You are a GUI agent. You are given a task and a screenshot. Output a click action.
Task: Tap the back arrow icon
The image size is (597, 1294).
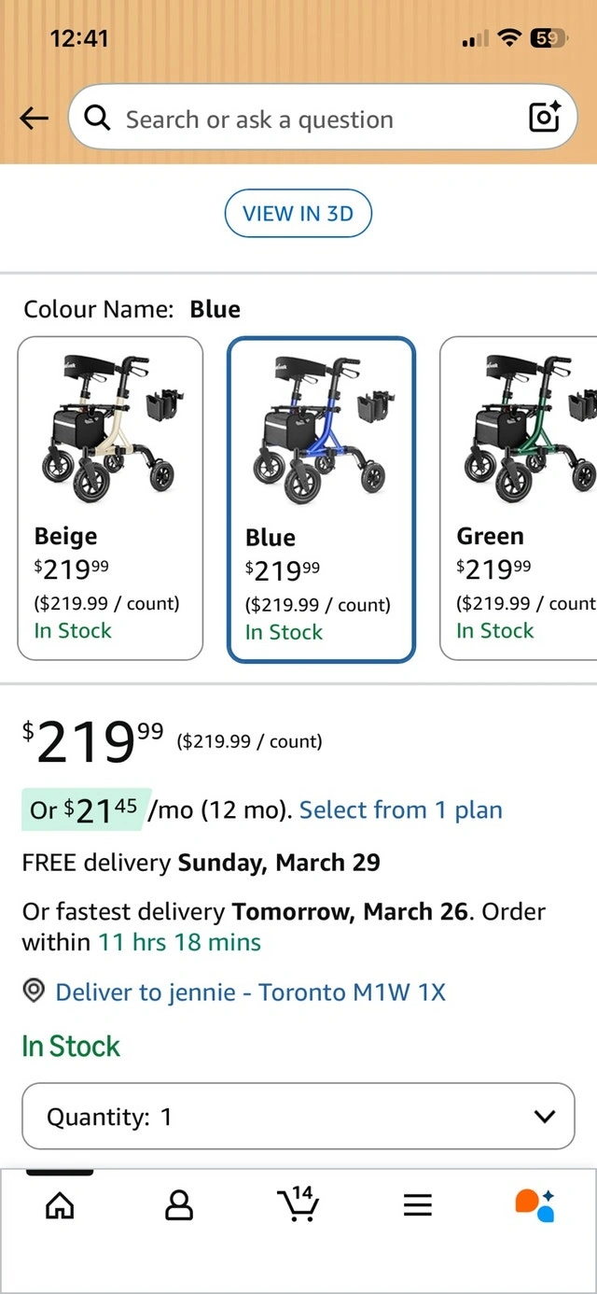pos(34,119)
